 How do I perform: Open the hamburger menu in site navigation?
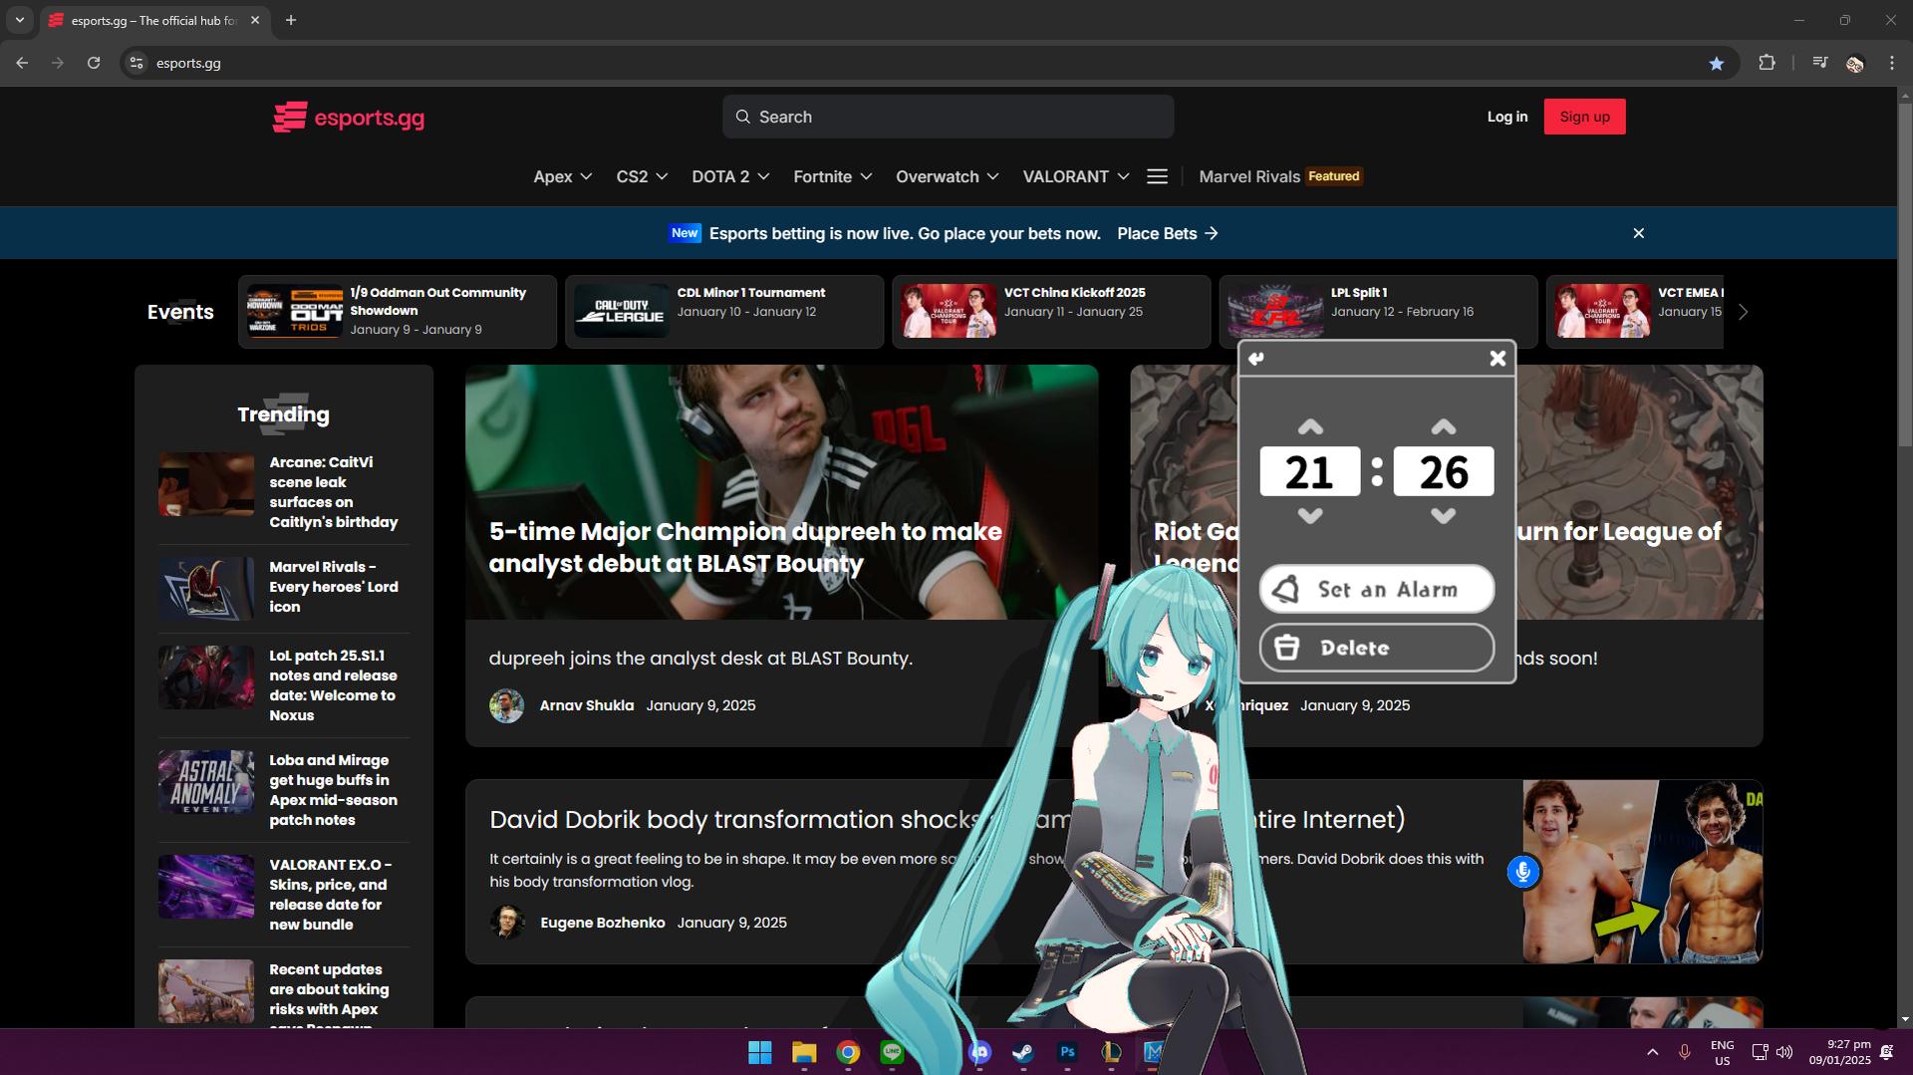click(1157, 176)
